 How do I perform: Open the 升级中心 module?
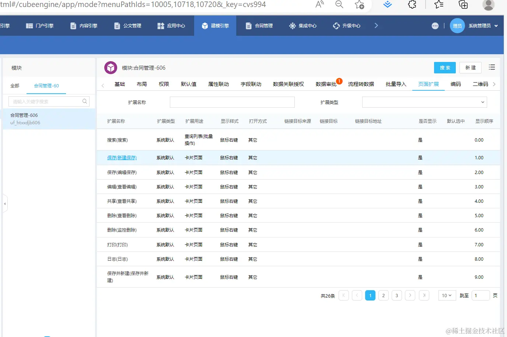point(347,26)
